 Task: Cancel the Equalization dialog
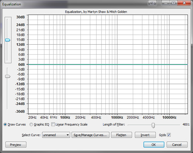177,145
